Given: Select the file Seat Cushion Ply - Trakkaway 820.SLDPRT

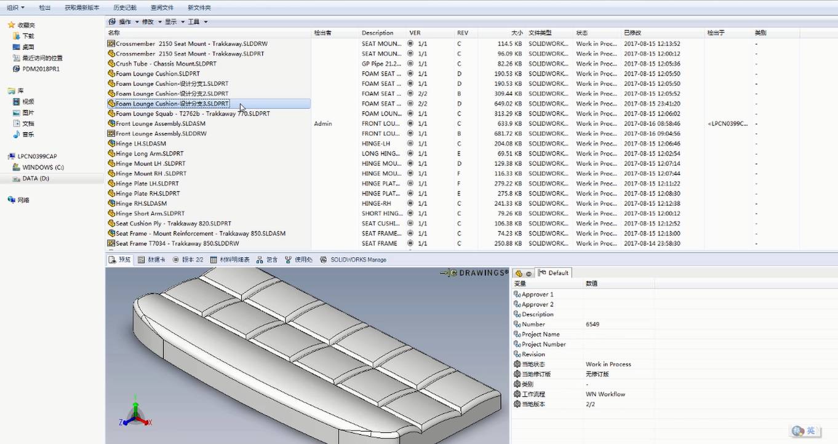Looking at the screenshot, I should point(174,224).
